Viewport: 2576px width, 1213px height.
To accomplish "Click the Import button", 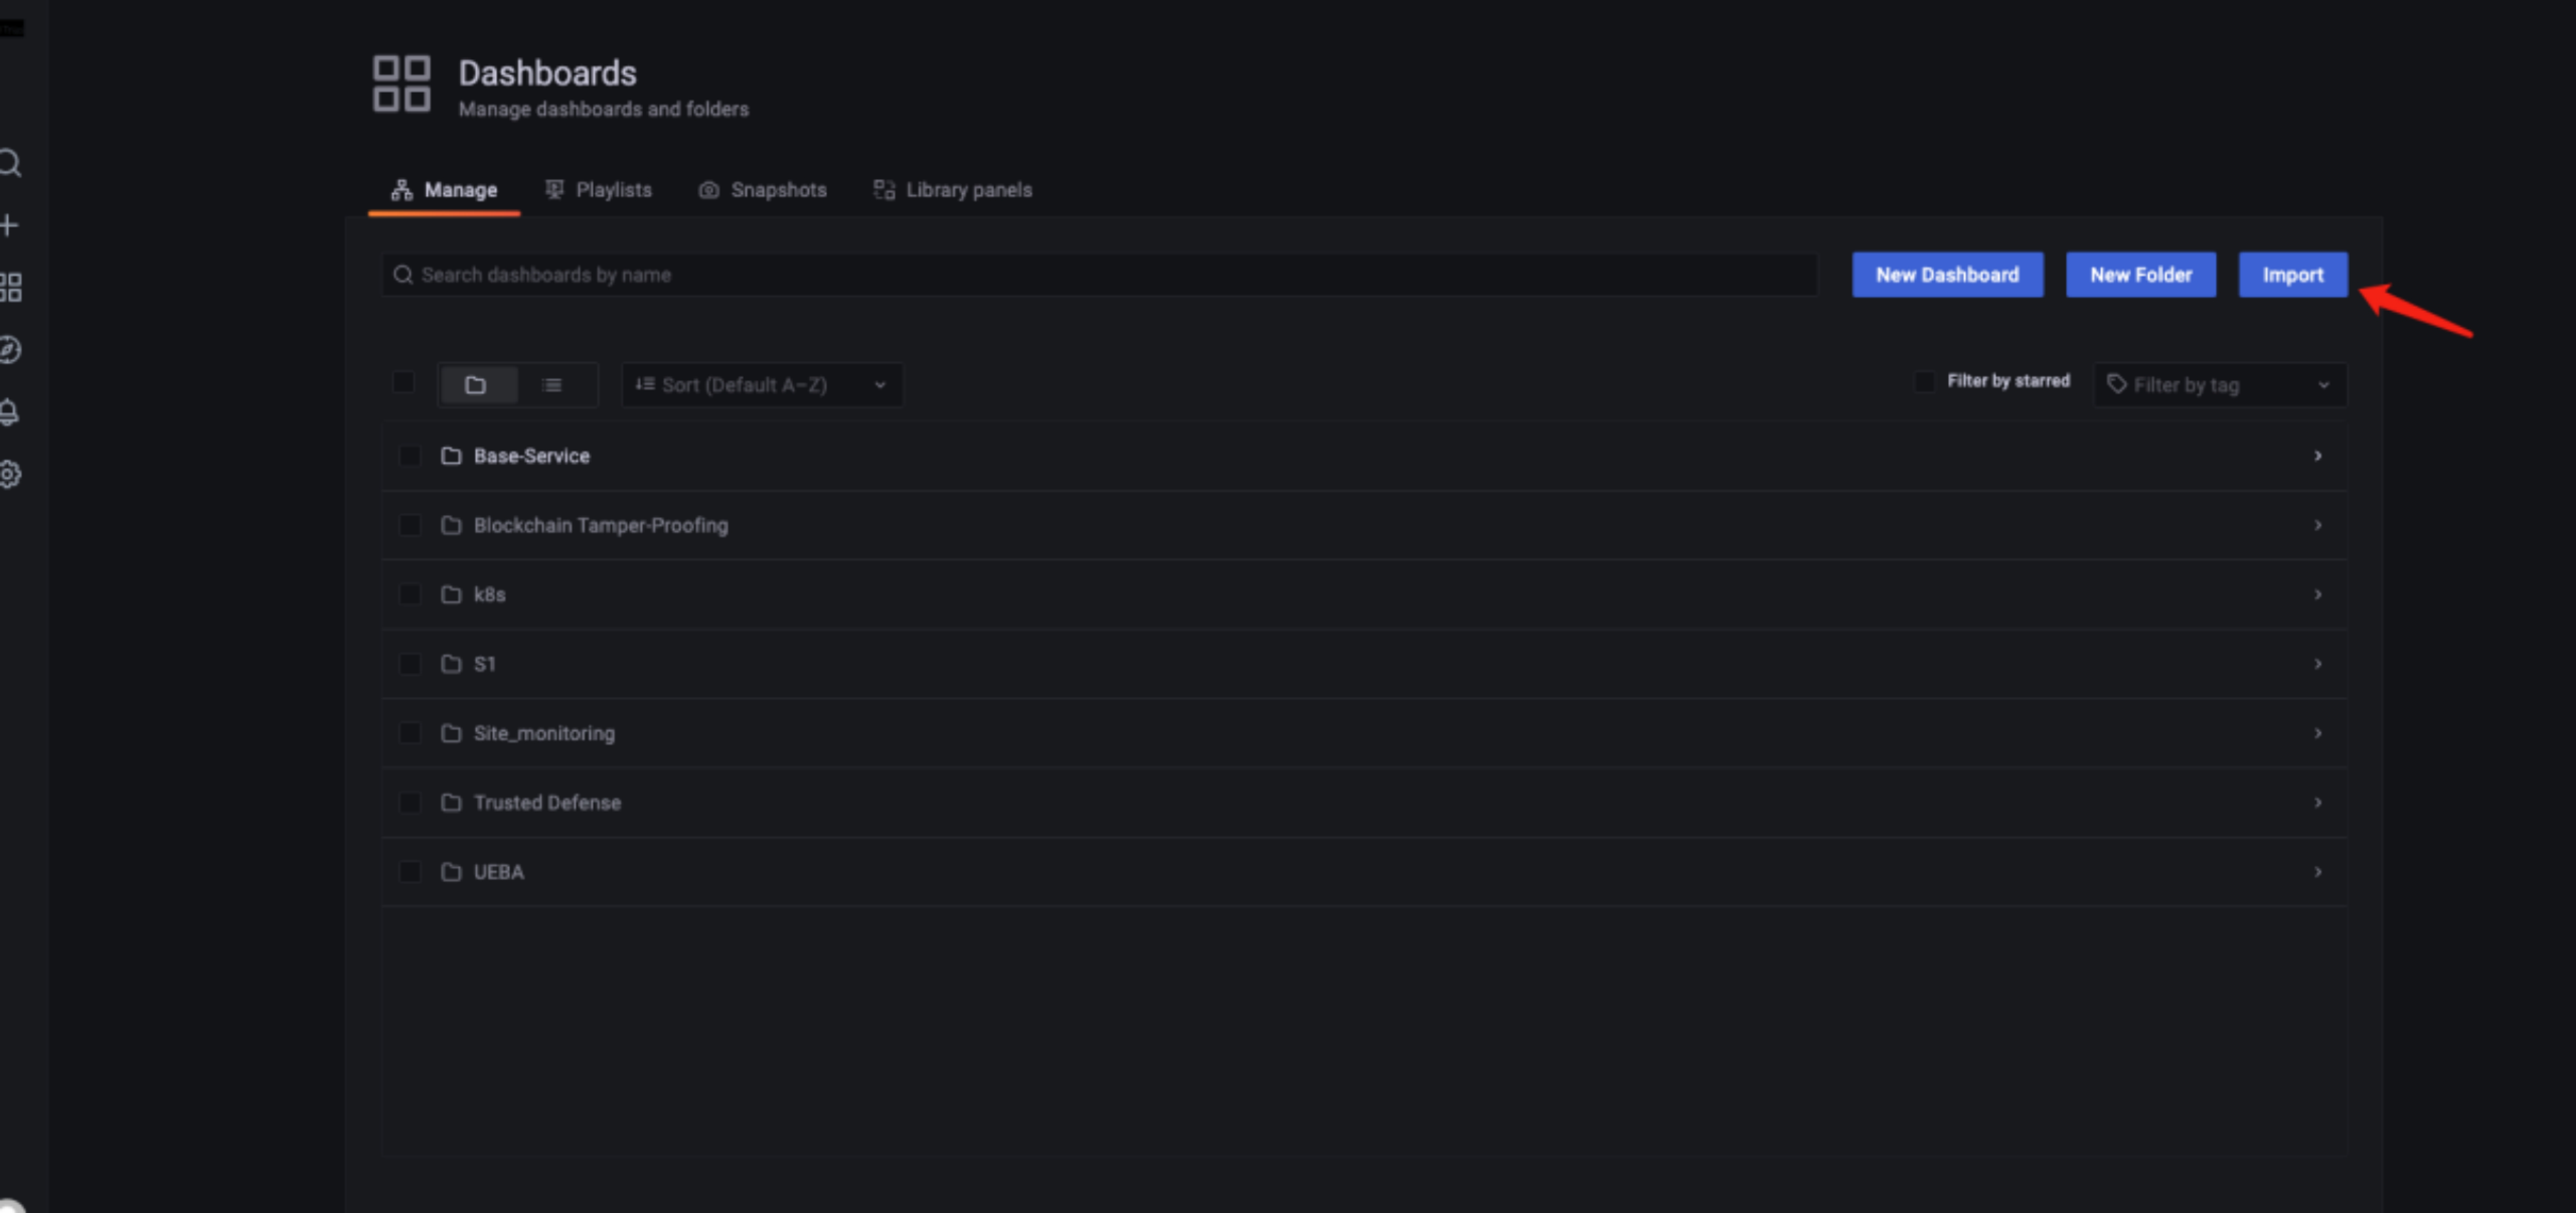I will [2292, 275].
